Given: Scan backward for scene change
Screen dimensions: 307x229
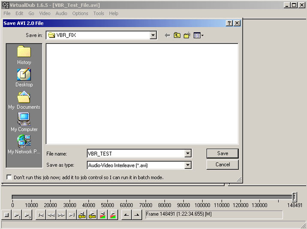Looking at the screenshot, I should pos(102,215).
